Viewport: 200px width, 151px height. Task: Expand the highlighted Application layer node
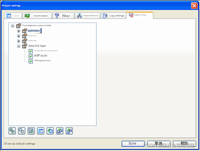pyautogui.click(x=19, y=31)
